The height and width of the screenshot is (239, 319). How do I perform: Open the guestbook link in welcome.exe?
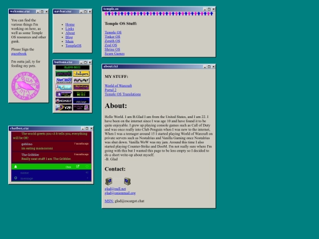click(19, 54)
